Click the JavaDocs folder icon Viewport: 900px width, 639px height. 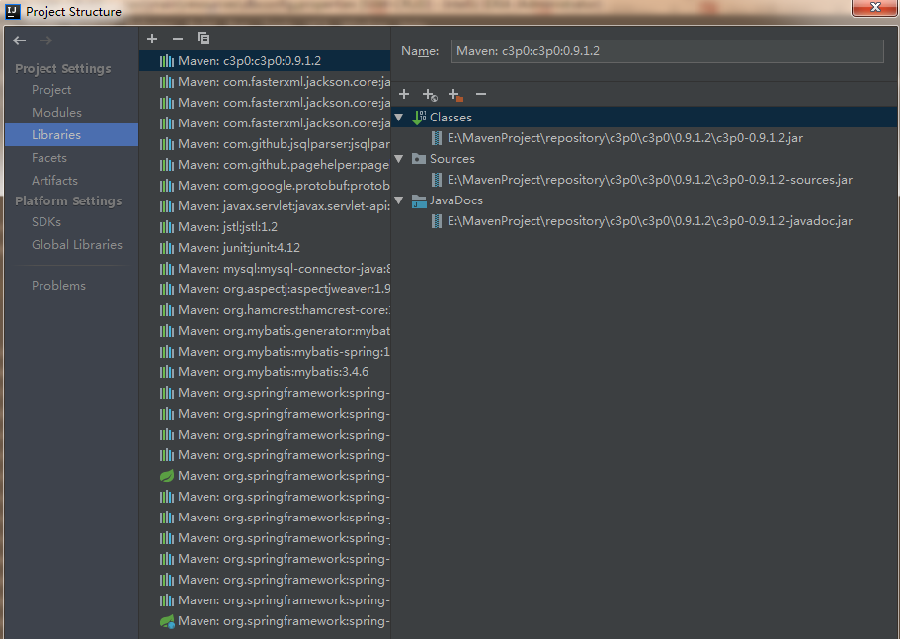coord(419,200)
